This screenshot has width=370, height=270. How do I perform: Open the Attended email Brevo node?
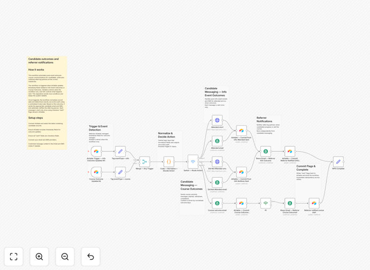217,141
